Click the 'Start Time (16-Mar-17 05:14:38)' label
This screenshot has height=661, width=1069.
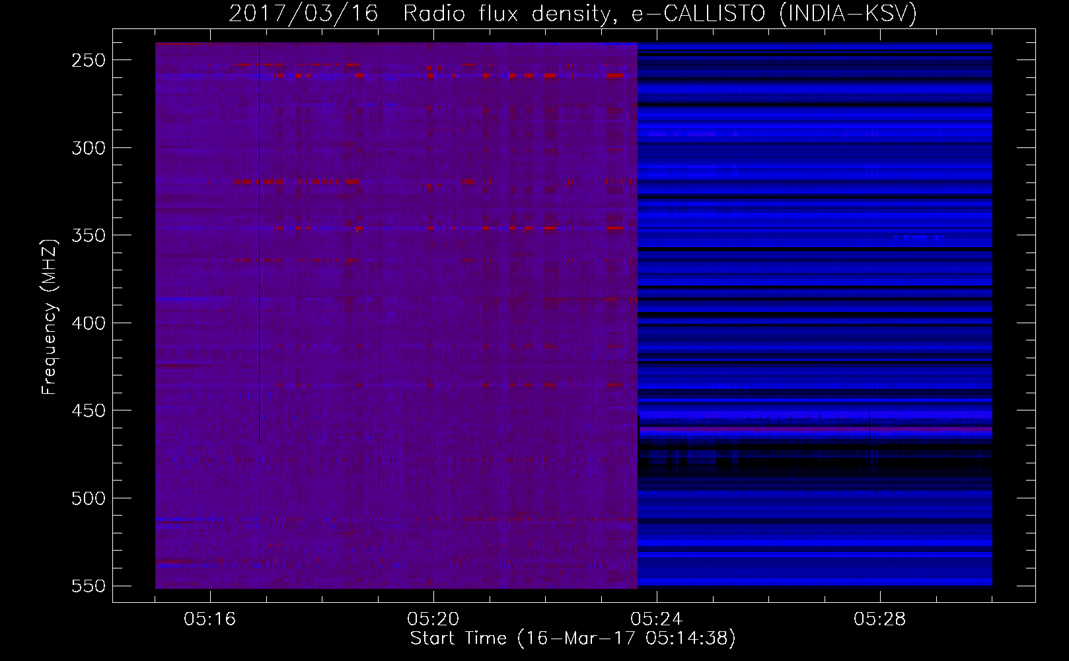click(x=573, y=639)
